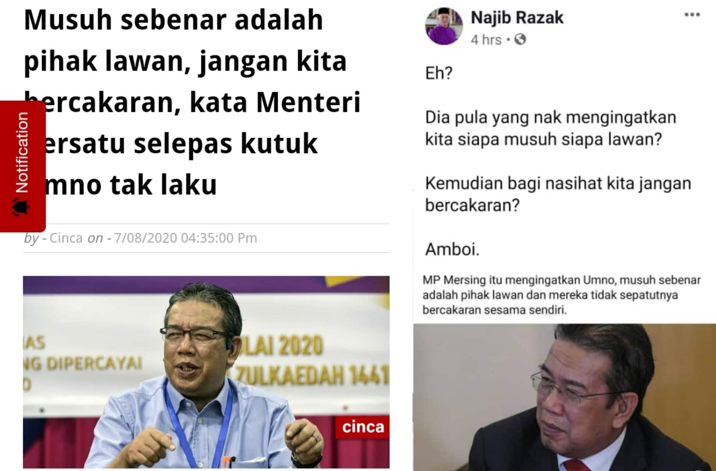Click the MP Mersing caption text
The width and height of the screenshot is (716, 471).
[561, 295]
